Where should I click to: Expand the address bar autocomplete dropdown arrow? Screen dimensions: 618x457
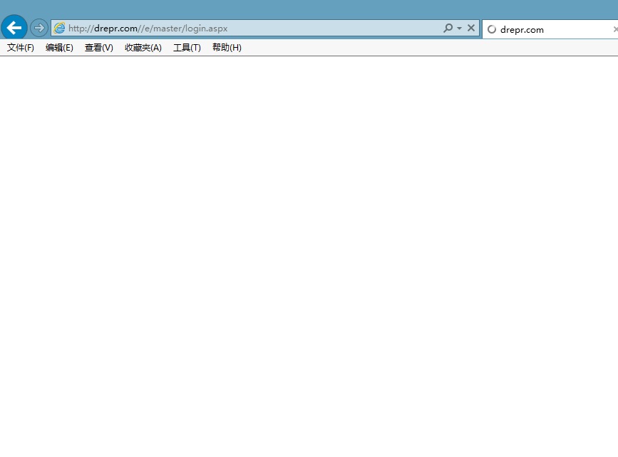click(459, 29)
